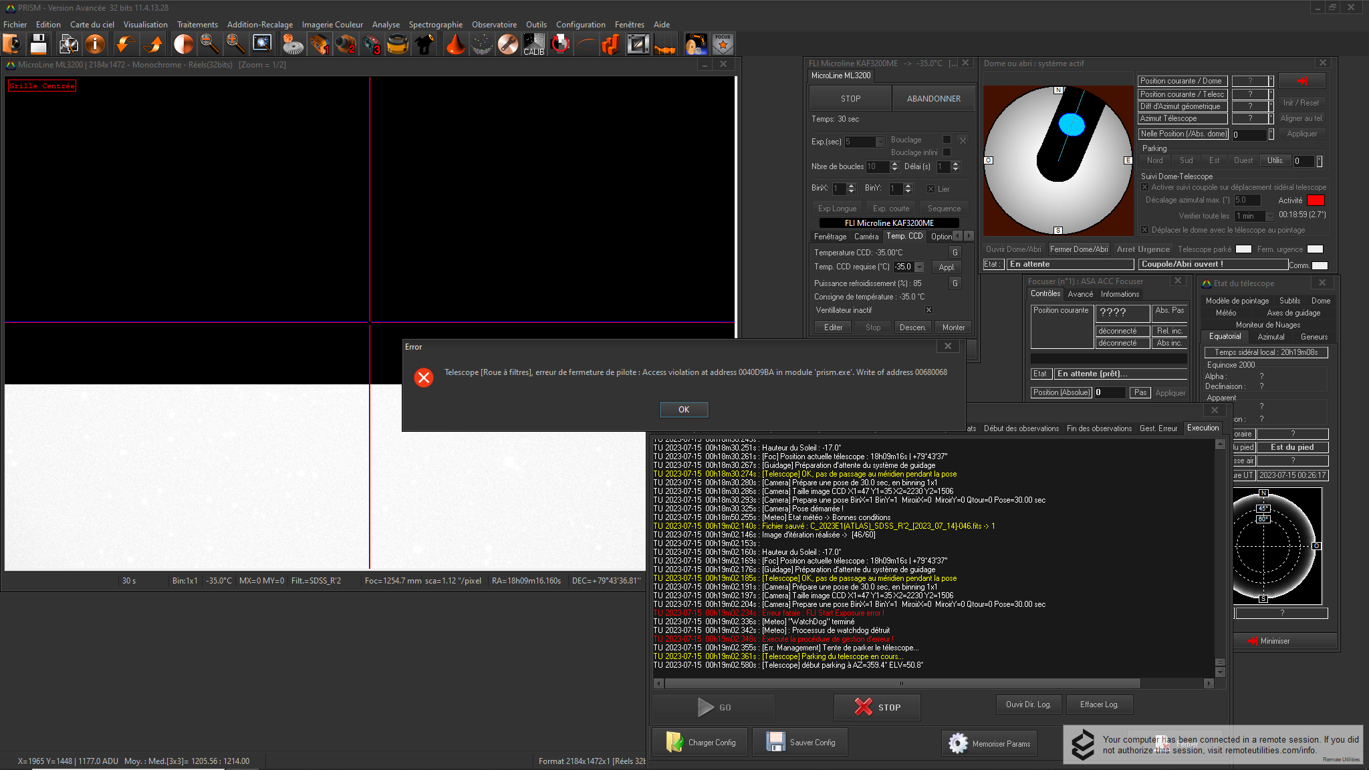Switch to the Gest. Erreur tab
This screenshot has height=770, width=1369.
click(1158, 428)
